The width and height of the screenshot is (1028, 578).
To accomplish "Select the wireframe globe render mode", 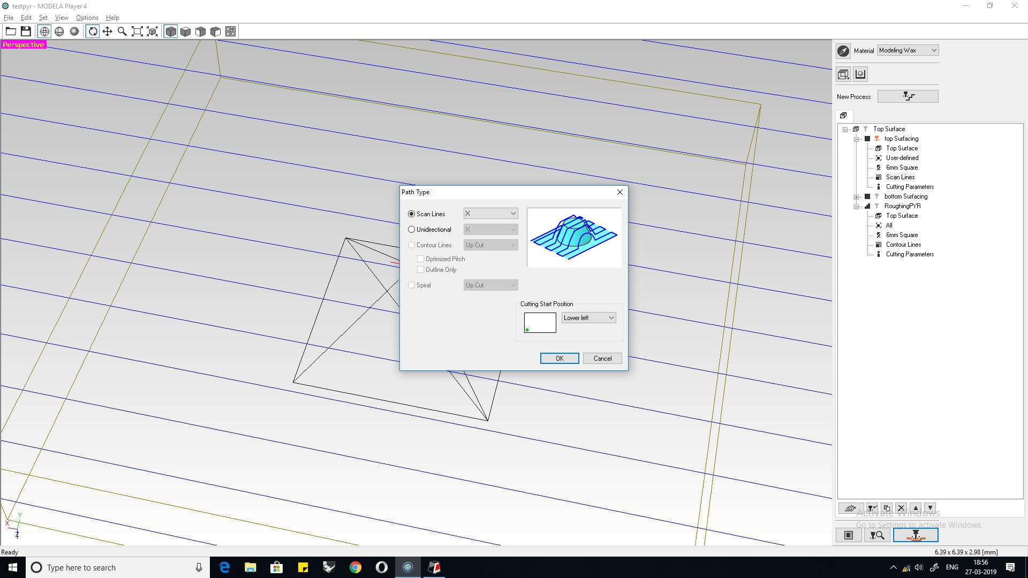I will (44, 32).
